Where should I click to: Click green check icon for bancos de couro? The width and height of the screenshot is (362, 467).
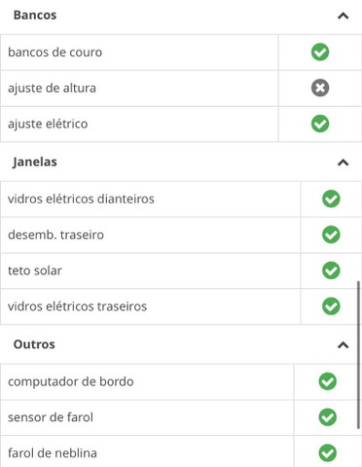(320, 52)
